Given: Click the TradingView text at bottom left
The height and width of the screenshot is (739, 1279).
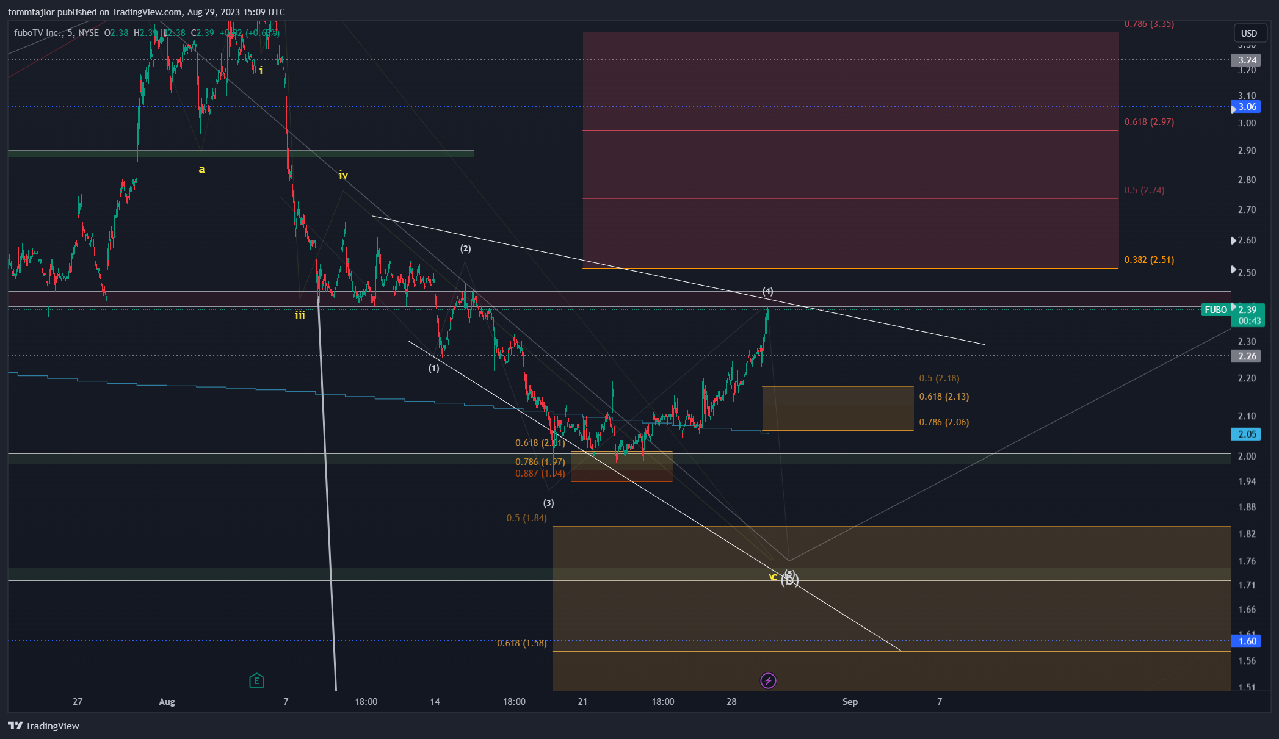Looking at the screenshot, I should pos(53,726).
